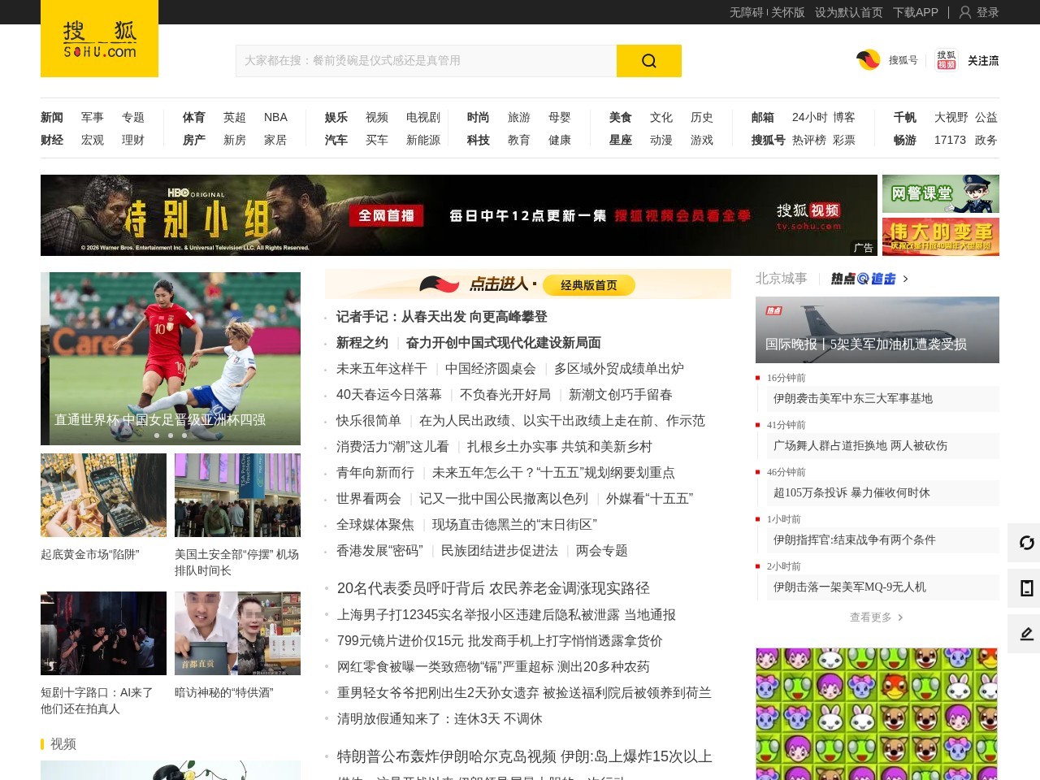This screenshot has width=1040, height=780.
Task: Click the 网警课堂 banner image
Action: 940,193
